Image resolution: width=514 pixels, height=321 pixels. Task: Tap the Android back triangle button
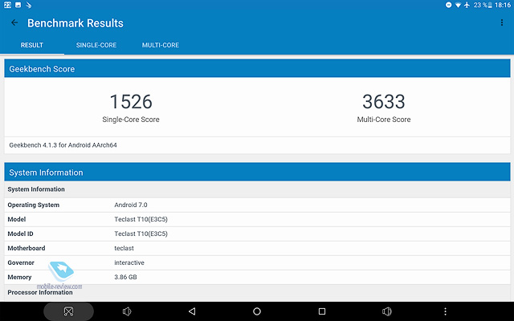click(x=192, y=311)
